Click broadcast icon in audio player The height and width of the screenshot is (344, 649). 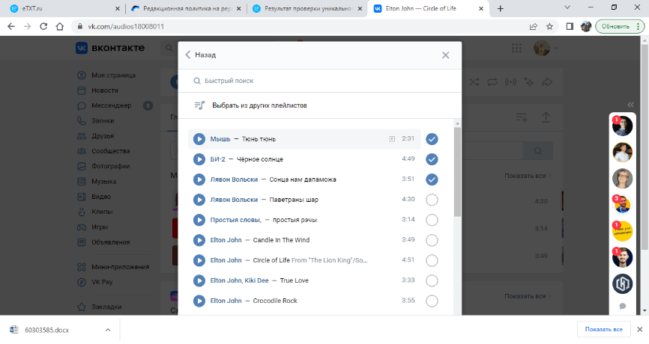[x=510, y=82]
